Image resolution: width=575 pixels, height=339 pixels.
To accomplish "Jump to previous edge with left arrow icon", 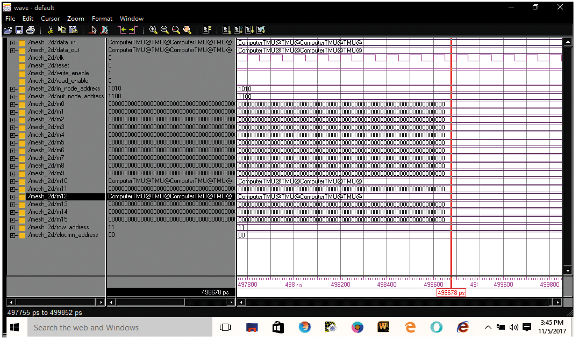I will coord(122,30).
